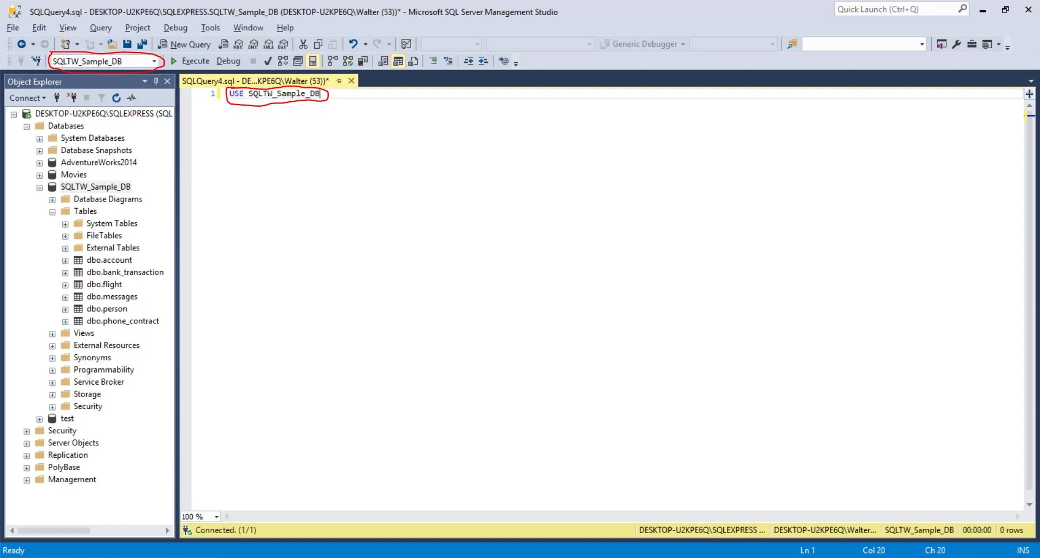The image size is (1040, 558).
Task: Click the Analysis Services MDX Query icon
Action: [x=238, y=44]
